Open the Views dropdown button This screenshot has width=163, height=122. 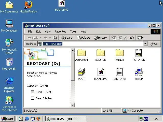tap(140, 38)
